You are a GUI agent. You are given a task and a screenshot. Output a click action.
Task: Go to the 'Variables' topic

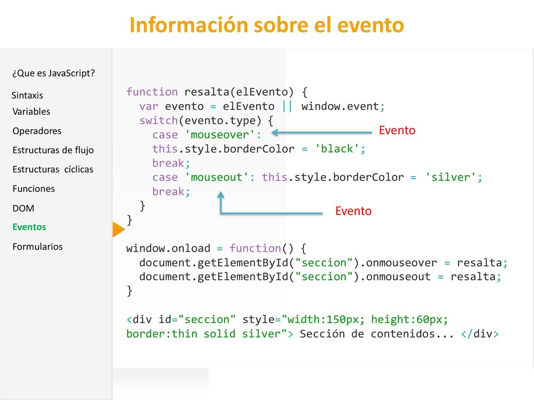[31, 111]
